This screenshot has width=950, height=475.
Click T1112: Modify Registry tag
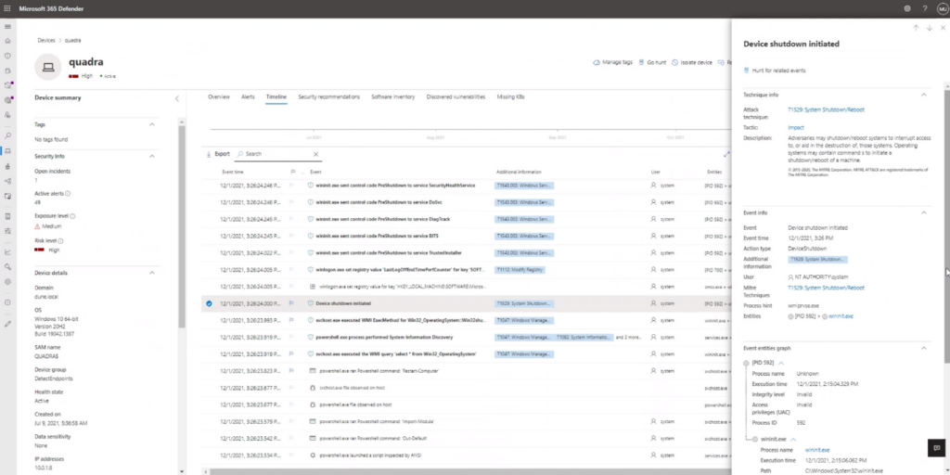(520, 270)
